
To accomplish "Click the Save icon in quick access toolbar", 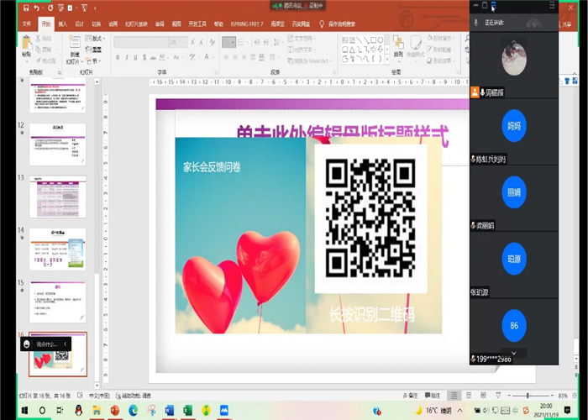I will 26,8.
